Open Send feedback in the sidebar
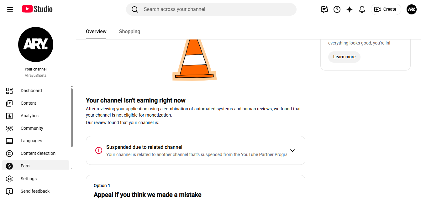This screenshot has height=199, width=421. point(35,191)
